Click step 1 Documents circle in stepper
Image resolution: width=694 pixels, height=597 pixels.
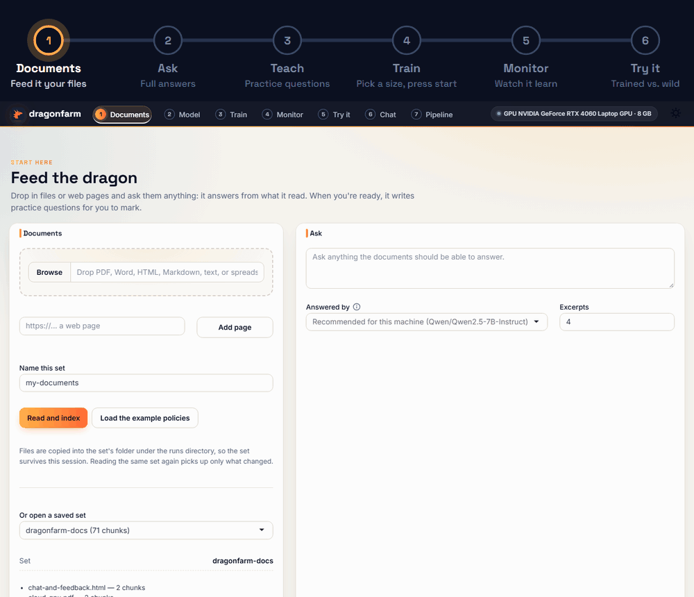pos(49,40)
